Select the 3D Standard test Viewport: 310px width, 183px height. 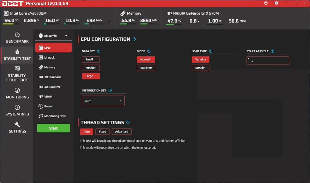53,77
